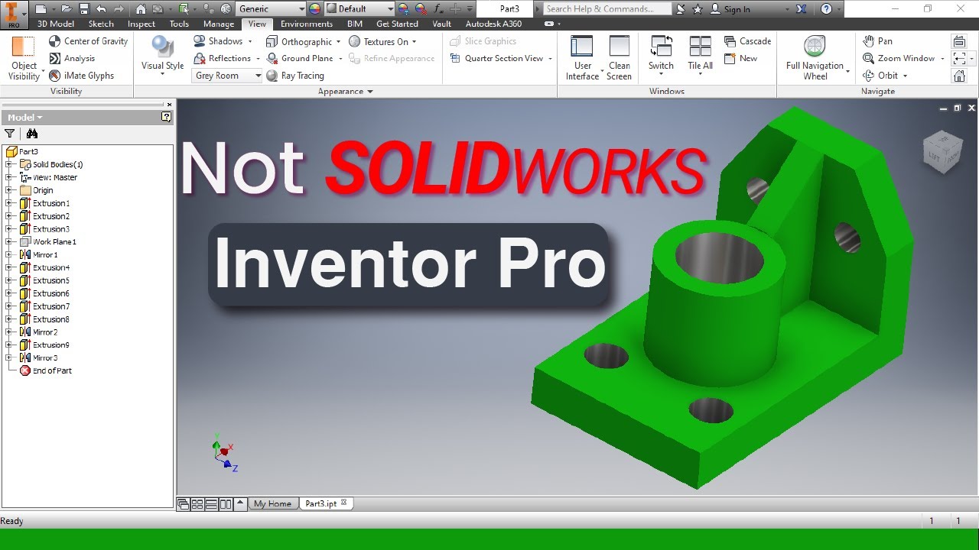Click the Search Help & Commands field
The image size is (979, 550).
[608, 9]
